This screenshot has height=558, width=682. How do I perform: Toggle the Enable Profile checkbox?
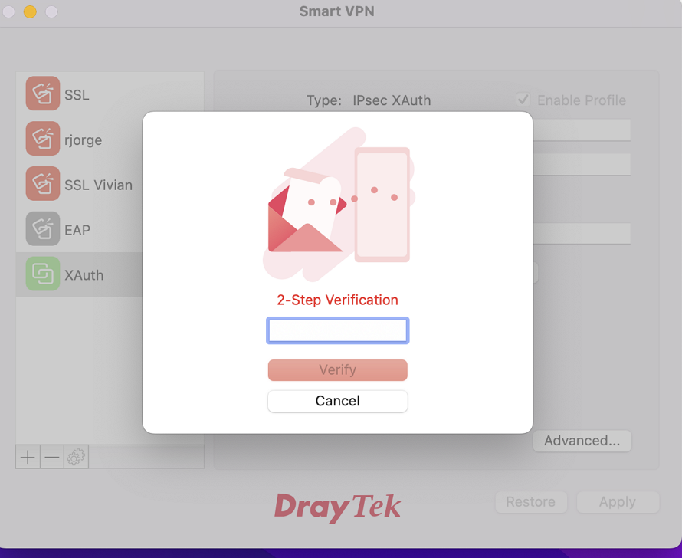(x=523, y=100)
